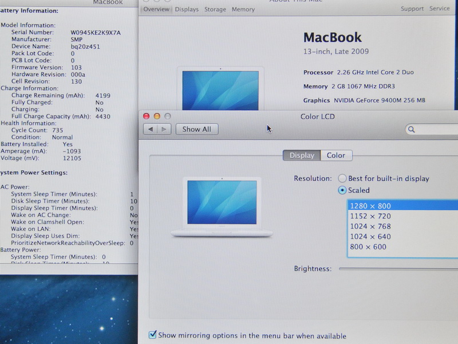Click the System Power Settings heading

pos(34,173)
